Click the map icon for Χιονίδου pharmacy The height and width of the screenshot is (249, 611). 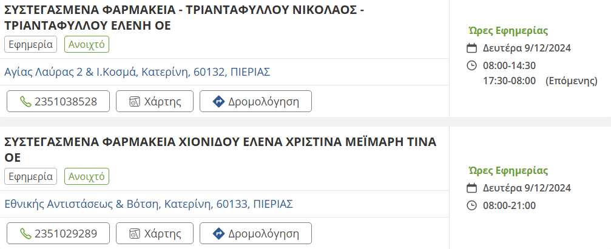(x=135, y=233)
